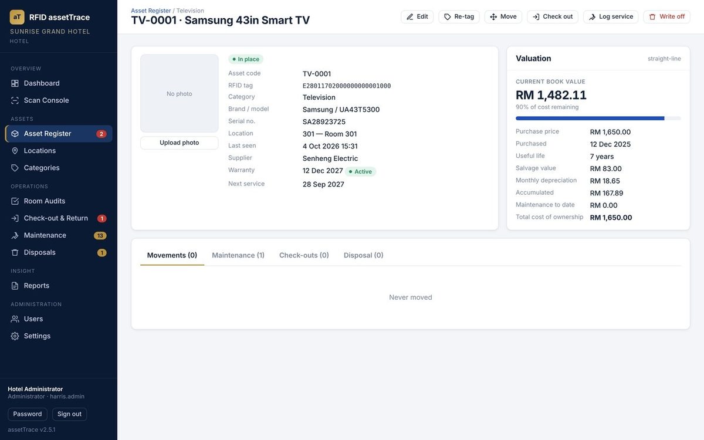Viewport: 704px width, 440px height.
Task: Click the Dashboard grid icon
Action: click(x=15, y=83)
